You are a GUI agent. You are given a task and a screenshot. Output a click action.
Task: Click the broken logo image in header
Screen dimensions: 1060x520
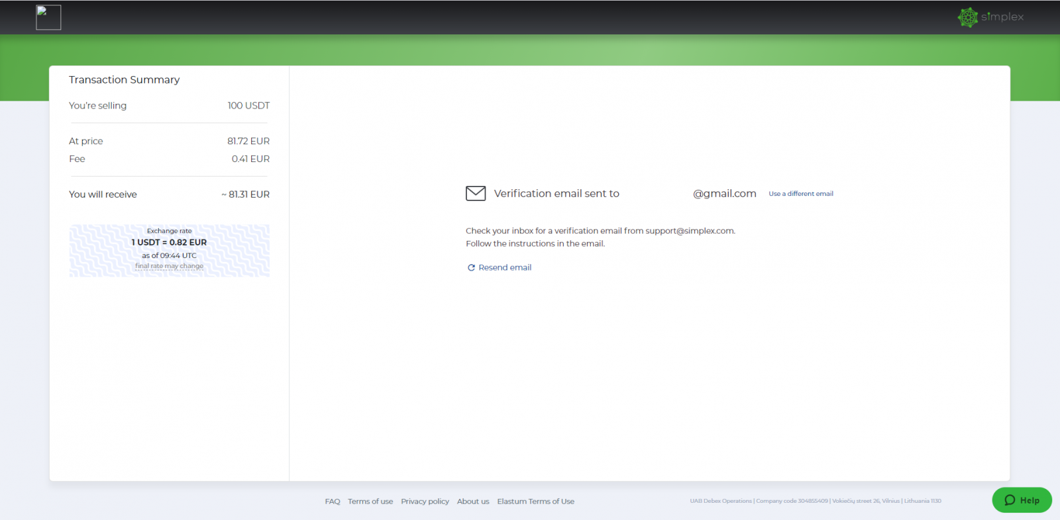pyautogui.click(x=48, y=17)
